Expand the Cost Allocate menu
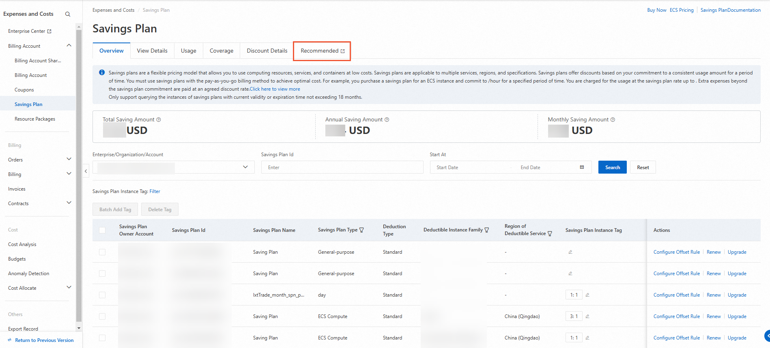This screenshot has width=770, height=348. coord(69,287)
